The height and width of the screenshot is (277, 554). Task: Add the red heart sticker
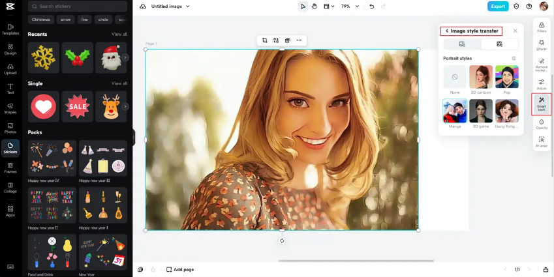coord(44,107)
